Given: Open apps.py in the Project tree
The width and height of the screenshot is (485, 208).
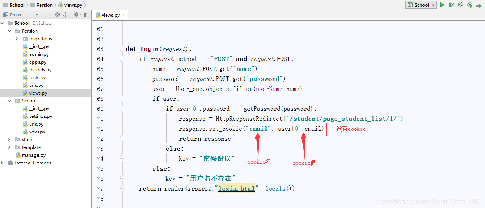Looking at the screenshot, I should tap(38, 62).
